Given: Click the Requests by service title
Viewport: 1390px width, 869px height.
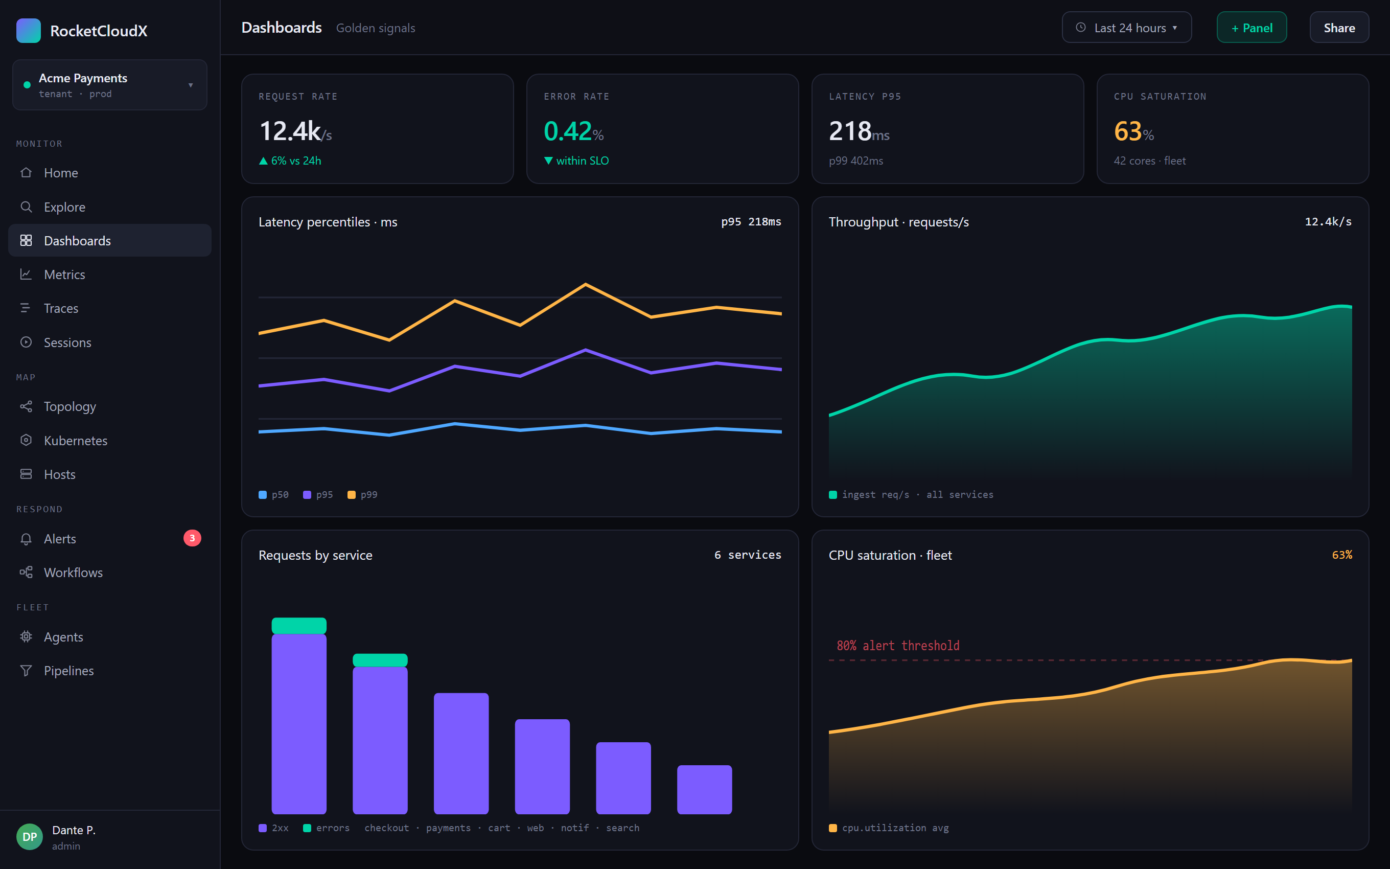Looking at the screenshot, I should (315, 555).
